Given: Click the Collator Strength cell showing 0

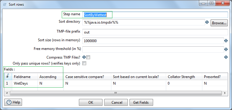Looking at the screenshot, I should 184,83.
